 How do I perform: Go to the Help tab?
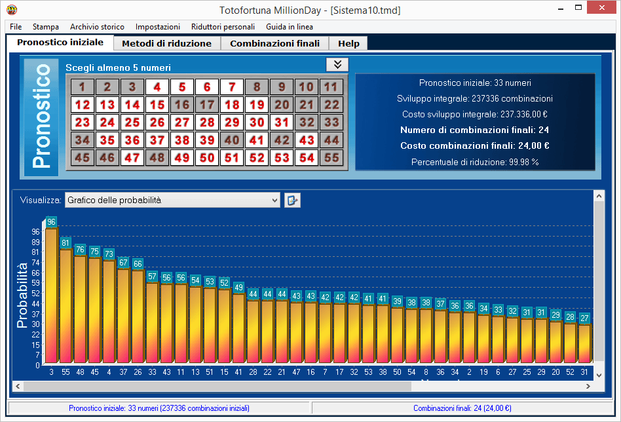(348, 43)
